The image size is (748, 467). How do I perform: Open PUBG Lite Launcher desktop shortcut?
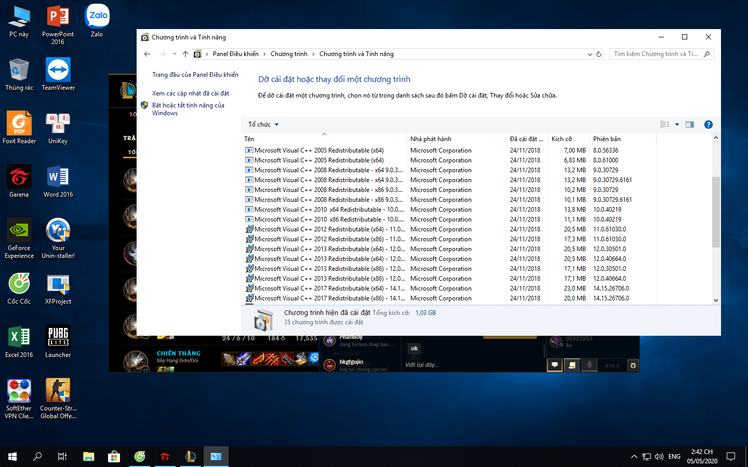click(58, 342)
